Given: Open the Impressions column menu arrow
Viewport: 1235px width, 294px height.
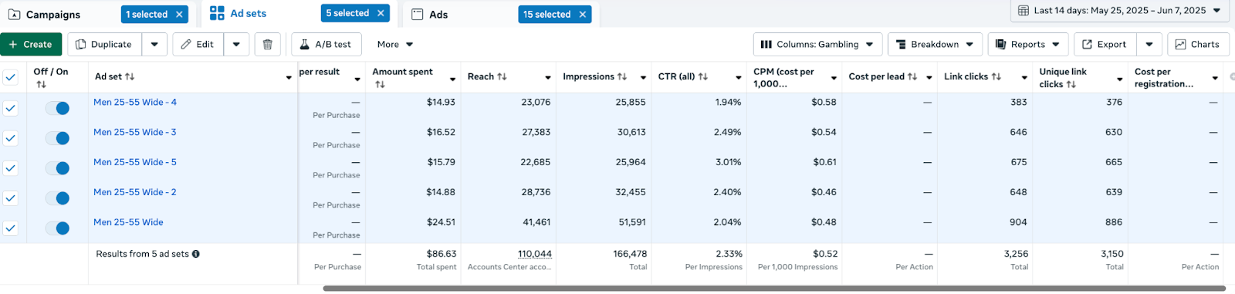Looking at the screenshot, I should (x=643, y=77).
